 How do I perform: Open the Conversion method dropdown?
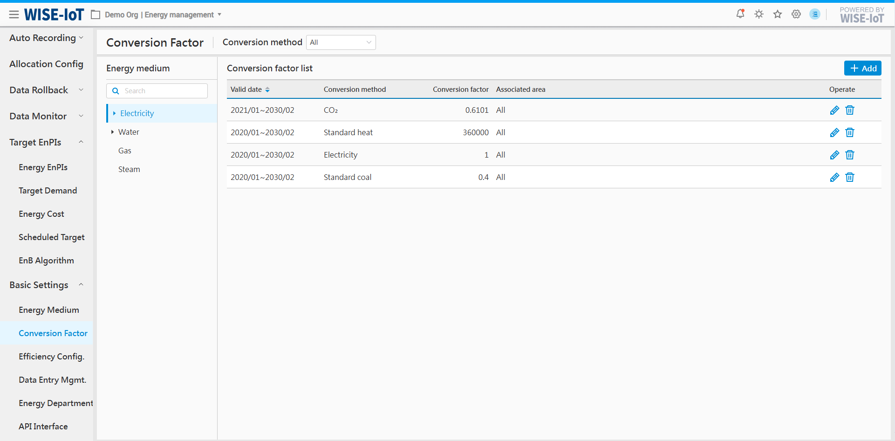coord(341,42)
